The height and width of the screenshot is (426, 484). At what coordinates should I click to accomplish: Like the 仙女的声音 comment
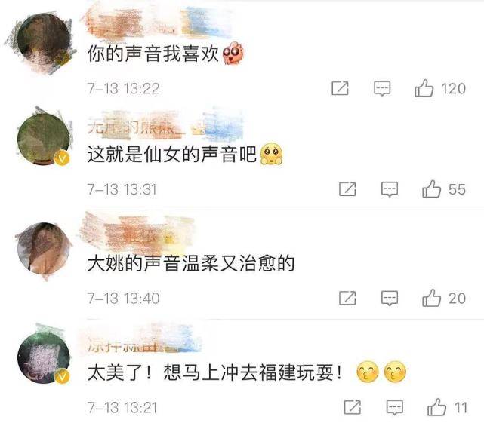pyautogui.click(x=432, y=189)
